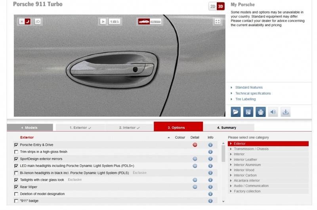The height and width of the screenshot is (210, 317).
Task: Switch viewer to day lighting mode
Action: coord(22,21)
